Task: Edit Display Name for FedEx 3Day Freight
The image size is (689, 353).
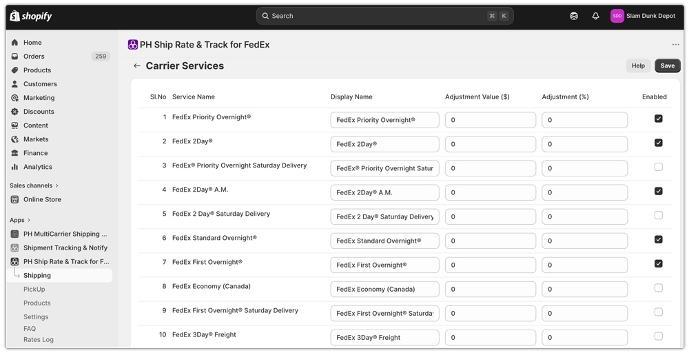Action: (x=384, y=338)
